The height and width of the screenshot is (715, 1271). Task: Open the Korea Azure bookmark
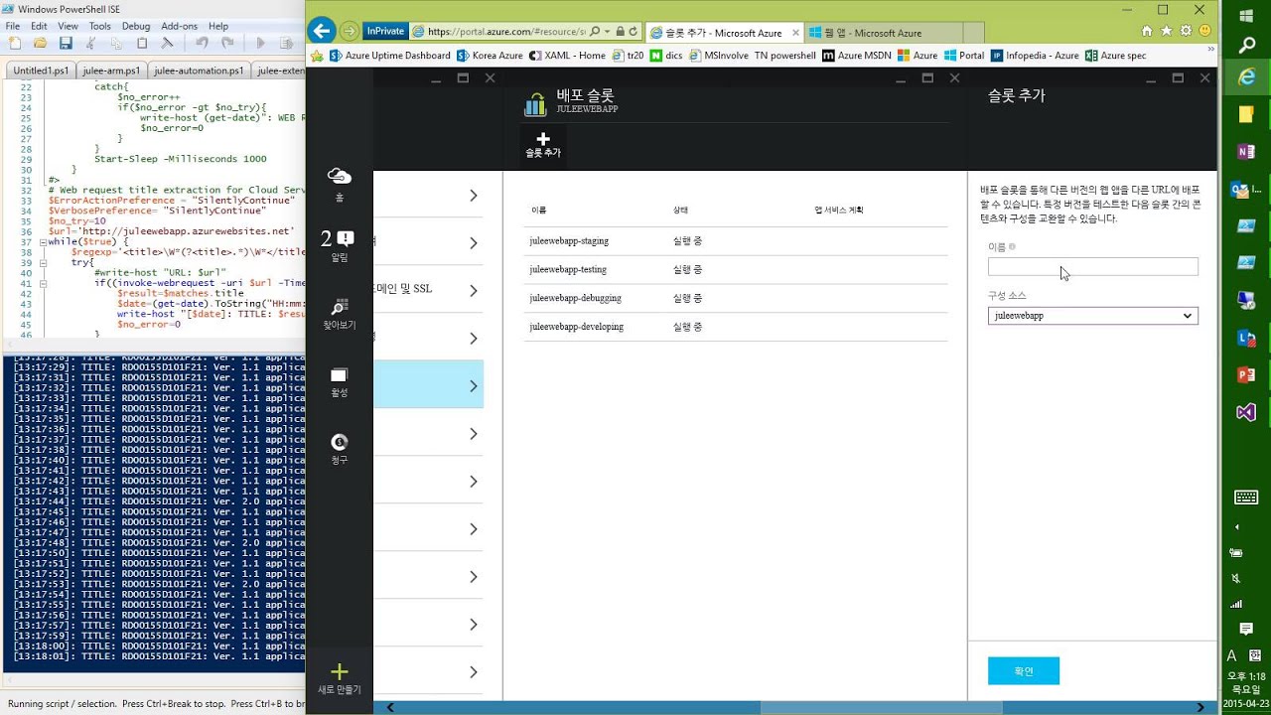(490, 56)
